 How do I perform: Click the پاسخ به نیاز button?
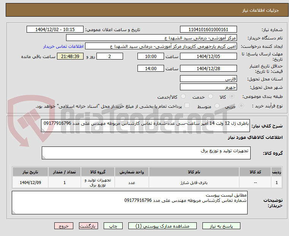(x=221, y=226)
